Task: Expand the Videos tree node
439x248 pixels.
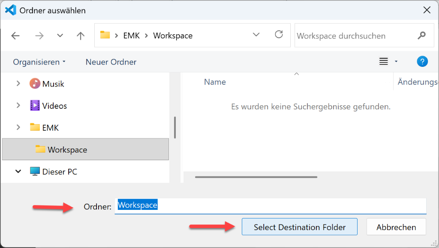Action: pyautogui.click(x=18, y=105)
